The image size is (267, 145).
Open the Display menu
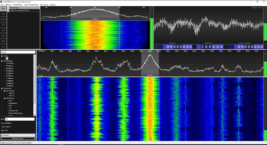[53, 5]
